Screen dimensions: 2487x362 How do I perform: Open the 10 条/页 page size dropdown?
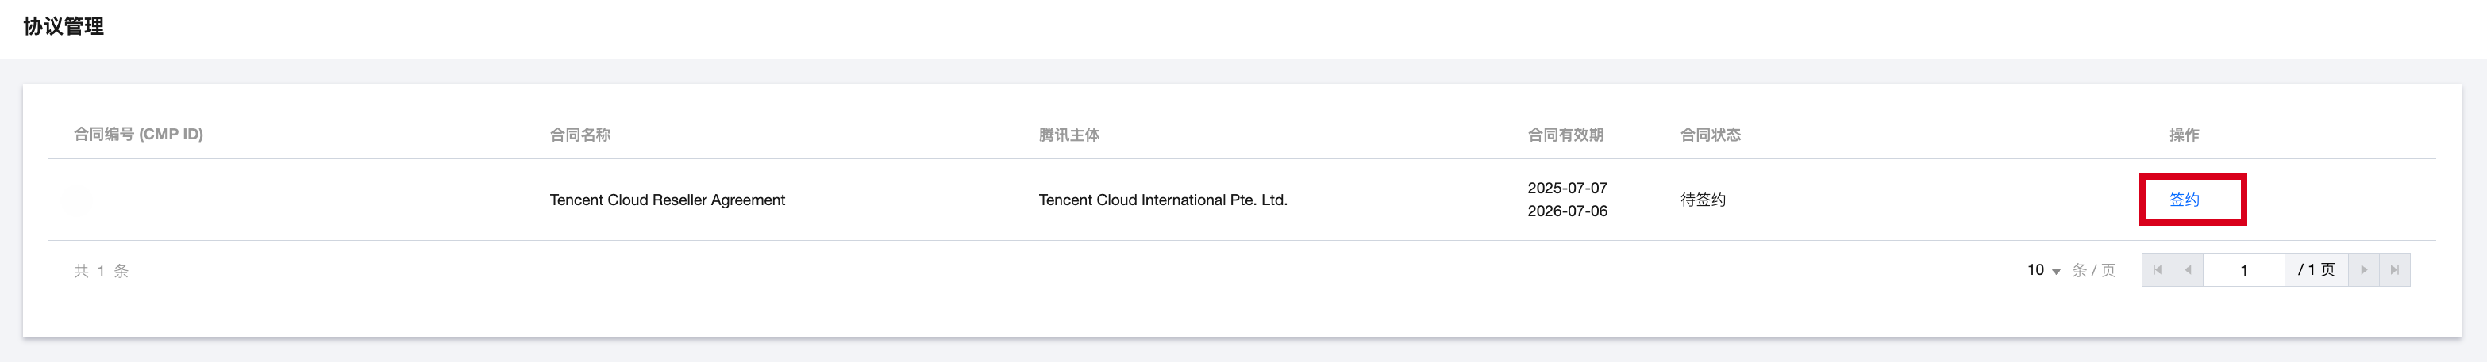pos(2044,271)
